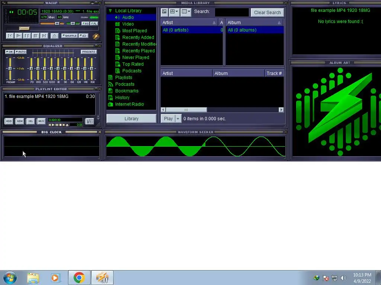Click the track list right scroll arrow
Screen dimensions: 381x285
(x=281, y=110)
